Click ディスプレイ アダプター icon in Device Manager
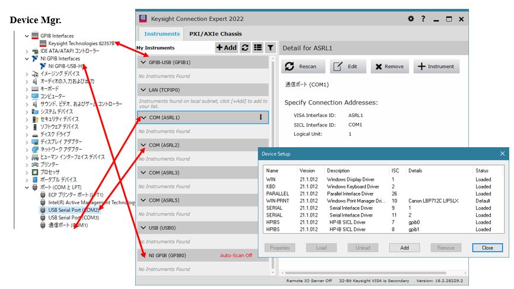 35,142
